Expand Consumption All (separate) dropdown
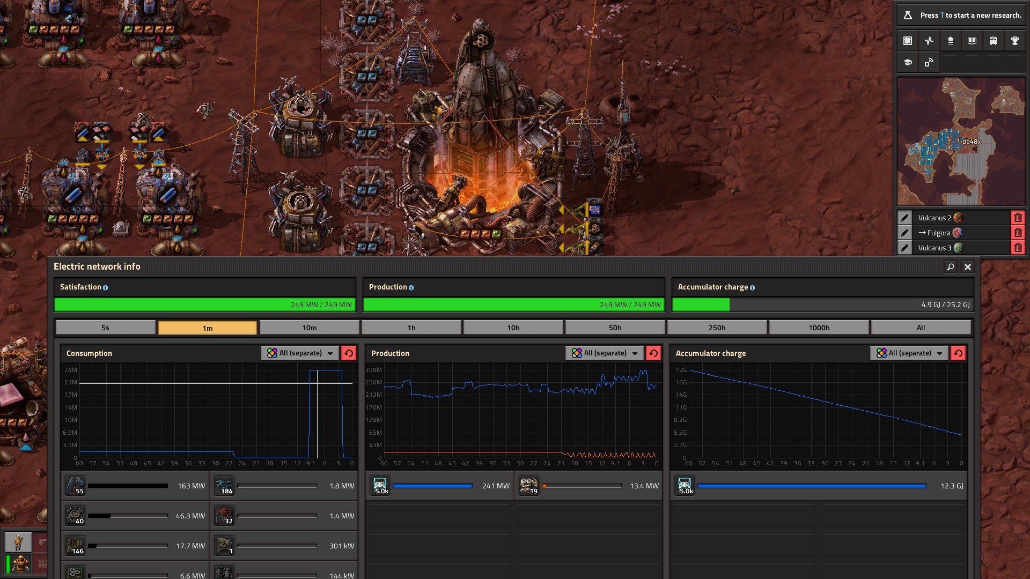 300,353
